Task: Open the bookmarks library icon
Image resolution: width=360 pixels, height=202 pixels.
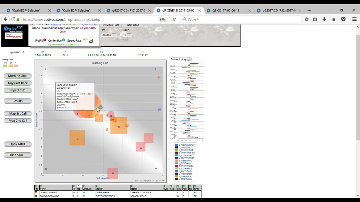Action: click(x=315, y=19)
